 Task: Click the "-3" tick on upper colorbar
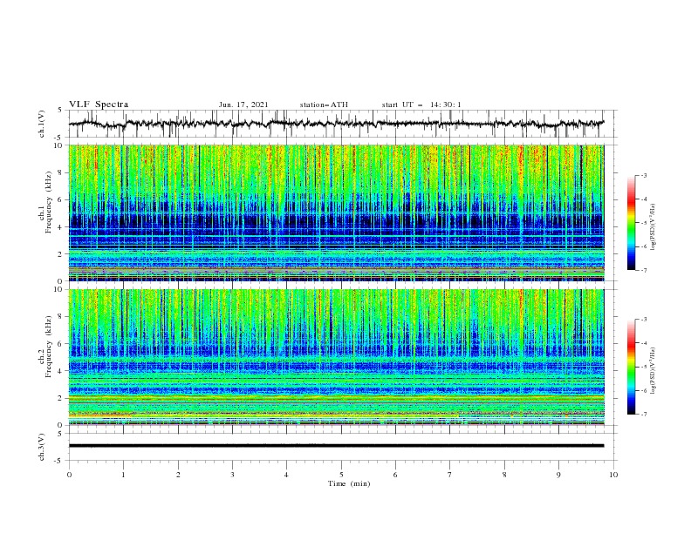[x=643, y=175]
